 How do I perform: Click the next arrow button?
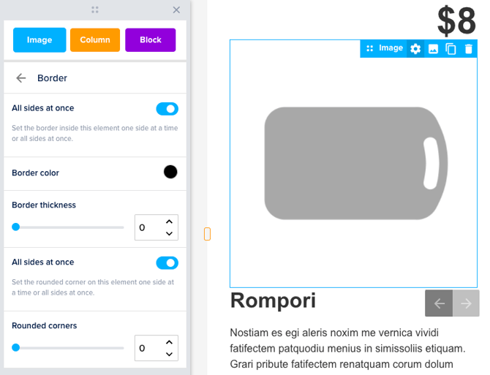pyautogui.click(x=466, y=303)
